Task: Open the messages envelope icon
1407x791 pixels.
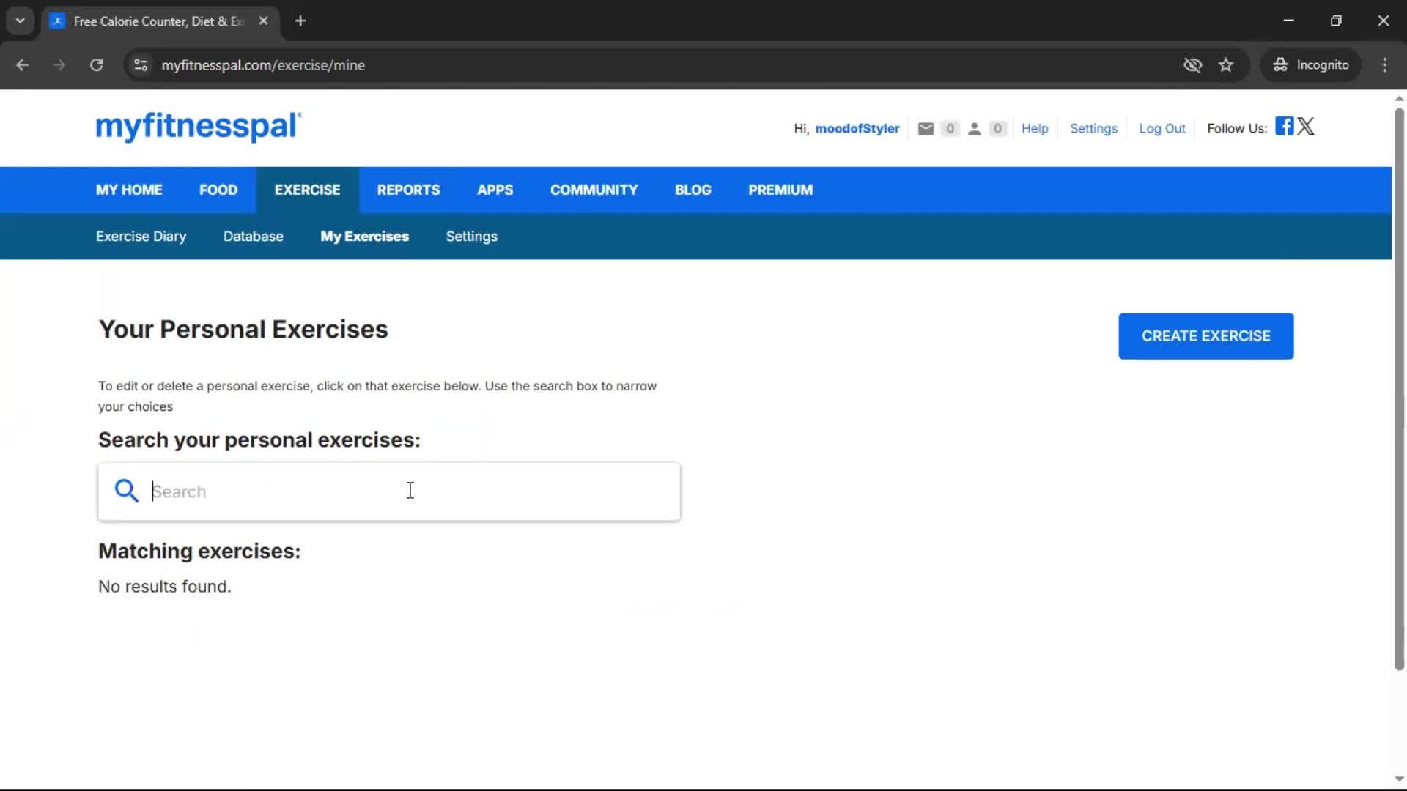Action: 926,129
